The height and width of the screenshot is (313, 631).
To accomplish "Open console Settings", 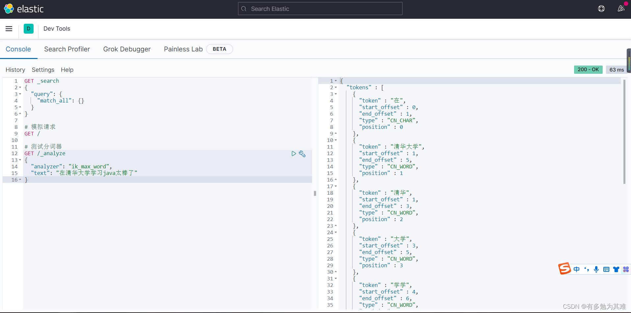I will (43, 70).
